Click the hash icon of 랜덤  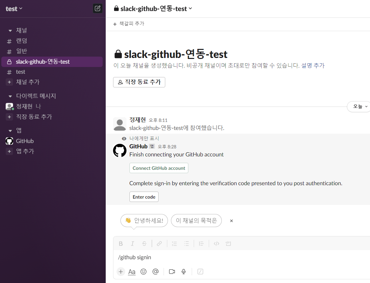point(9,41)
